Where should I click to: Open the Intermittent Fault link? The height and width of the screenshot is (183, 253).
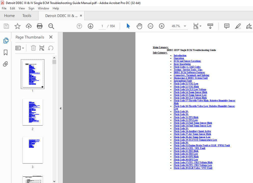[183, 81]
